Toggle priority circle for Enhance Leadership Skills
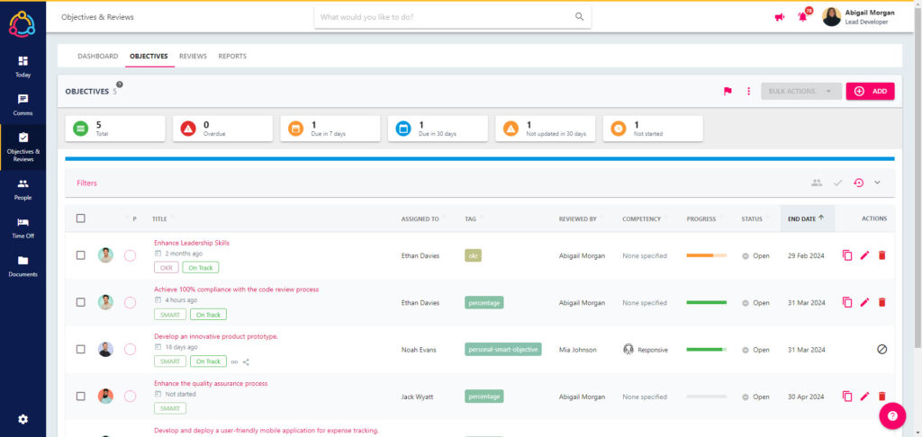The width and height of the screenshot is (922, 437). [131, 255]
